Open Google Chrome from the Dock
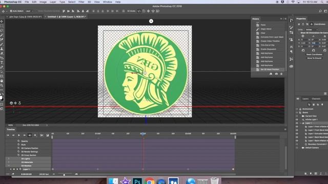 pos(150,181)
